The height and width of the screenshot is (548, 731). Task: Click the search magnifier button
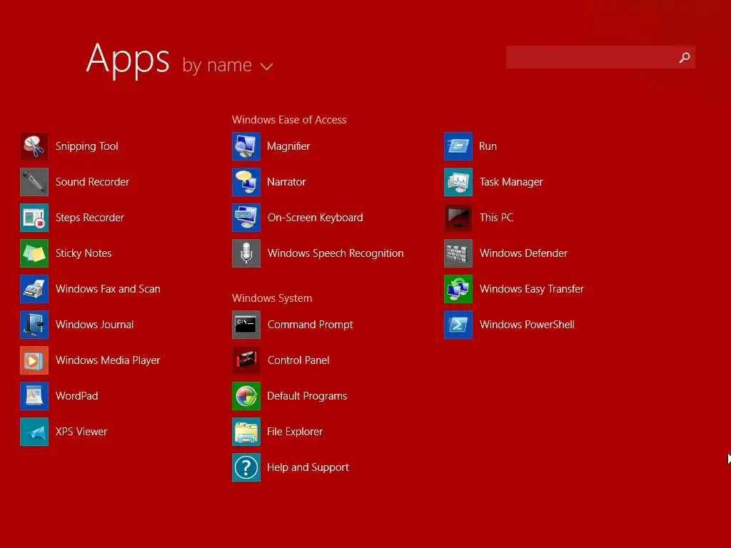[x=685, y=57]
